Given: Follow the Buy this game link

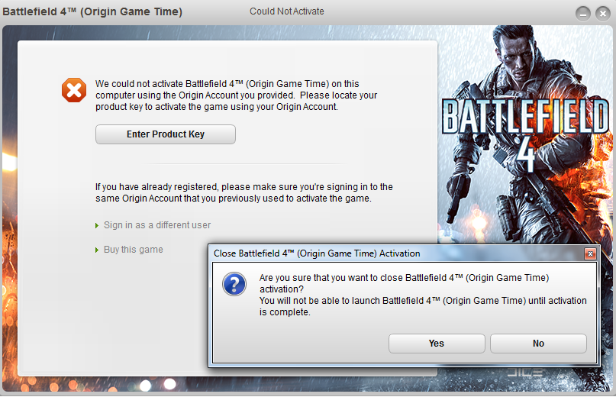Looking at the screenshot, I should point(133,250).
